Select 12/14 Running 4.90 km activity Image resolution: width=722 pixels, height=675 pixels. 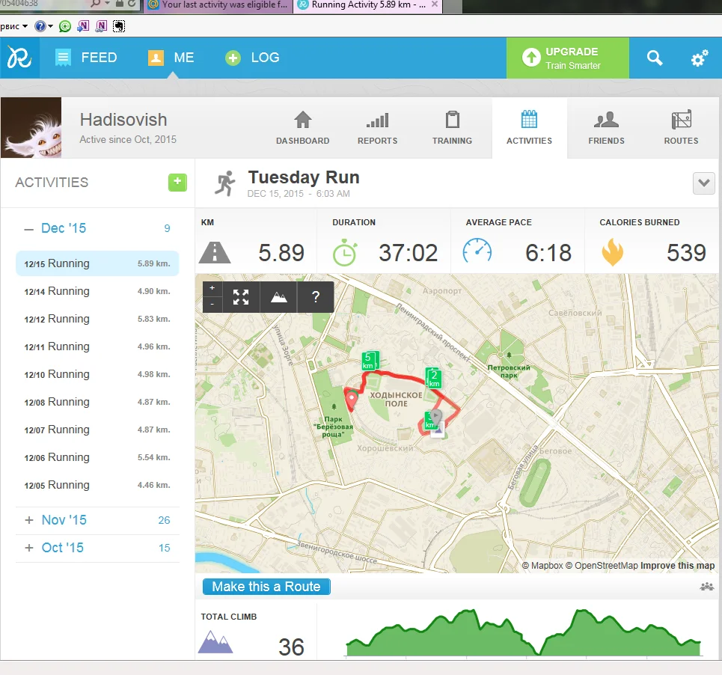pos(97,291)
